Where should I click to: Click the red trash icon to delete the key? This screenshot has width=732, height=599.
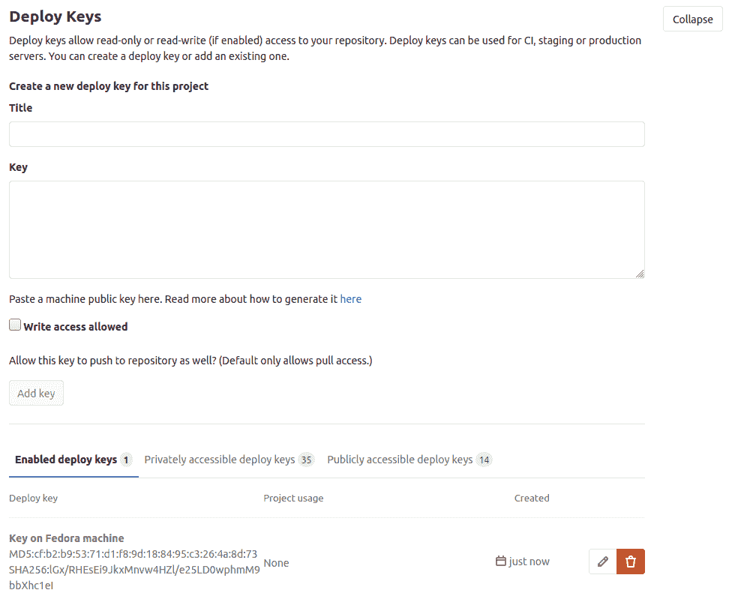(x=631, y=561)
